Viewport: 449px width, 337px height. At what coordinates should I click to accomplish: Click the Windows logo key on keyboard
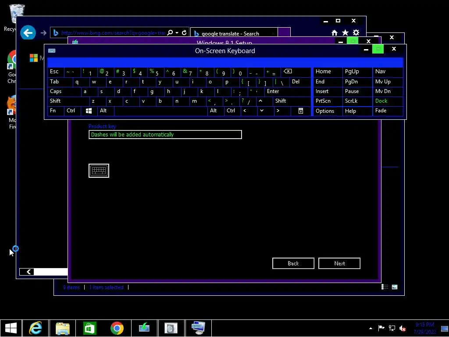coord(89,111)
